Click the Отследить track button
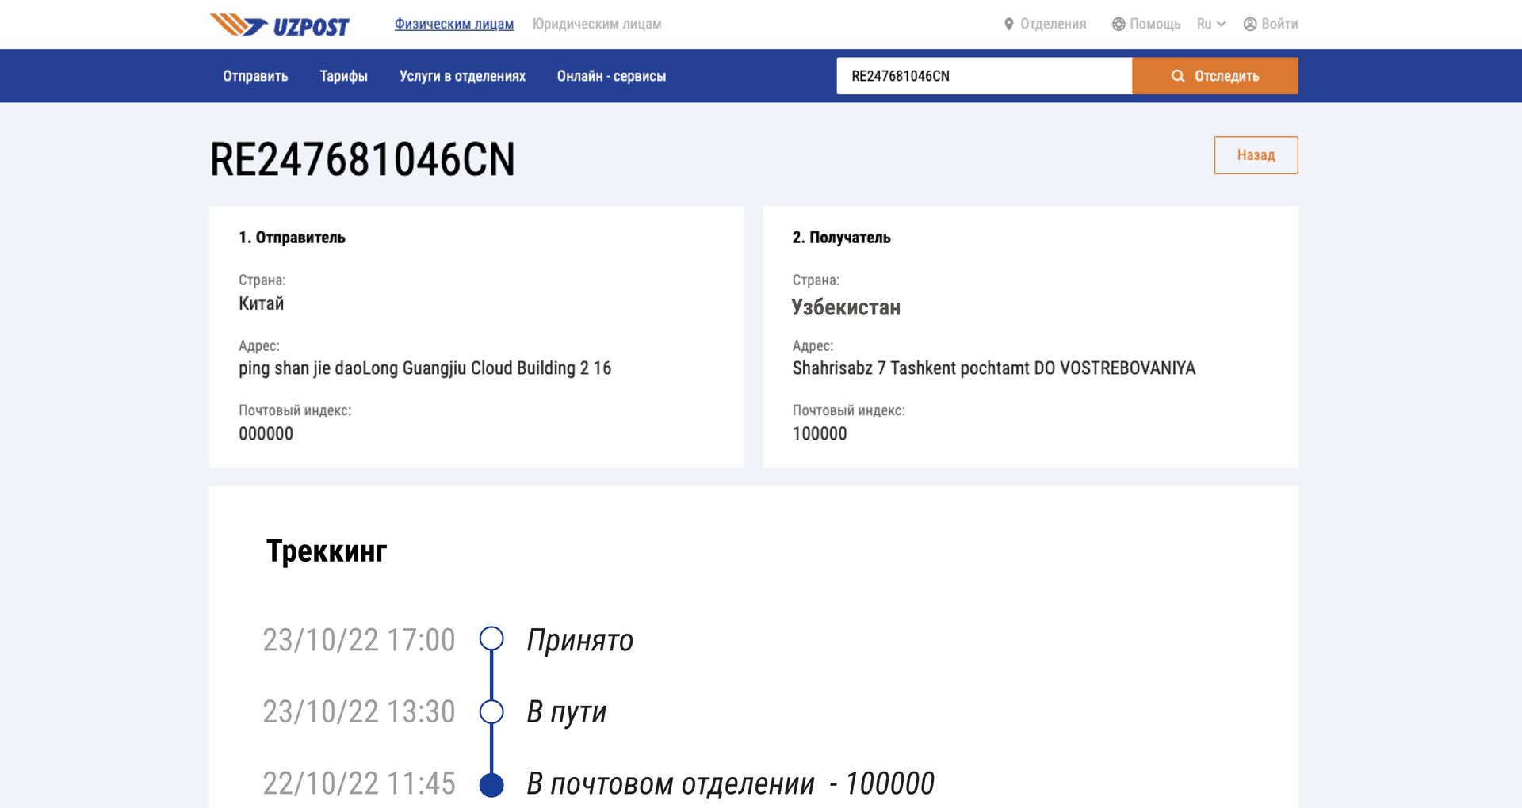This screenshot has width=1522, height=808. click(x=1215, y=76)
